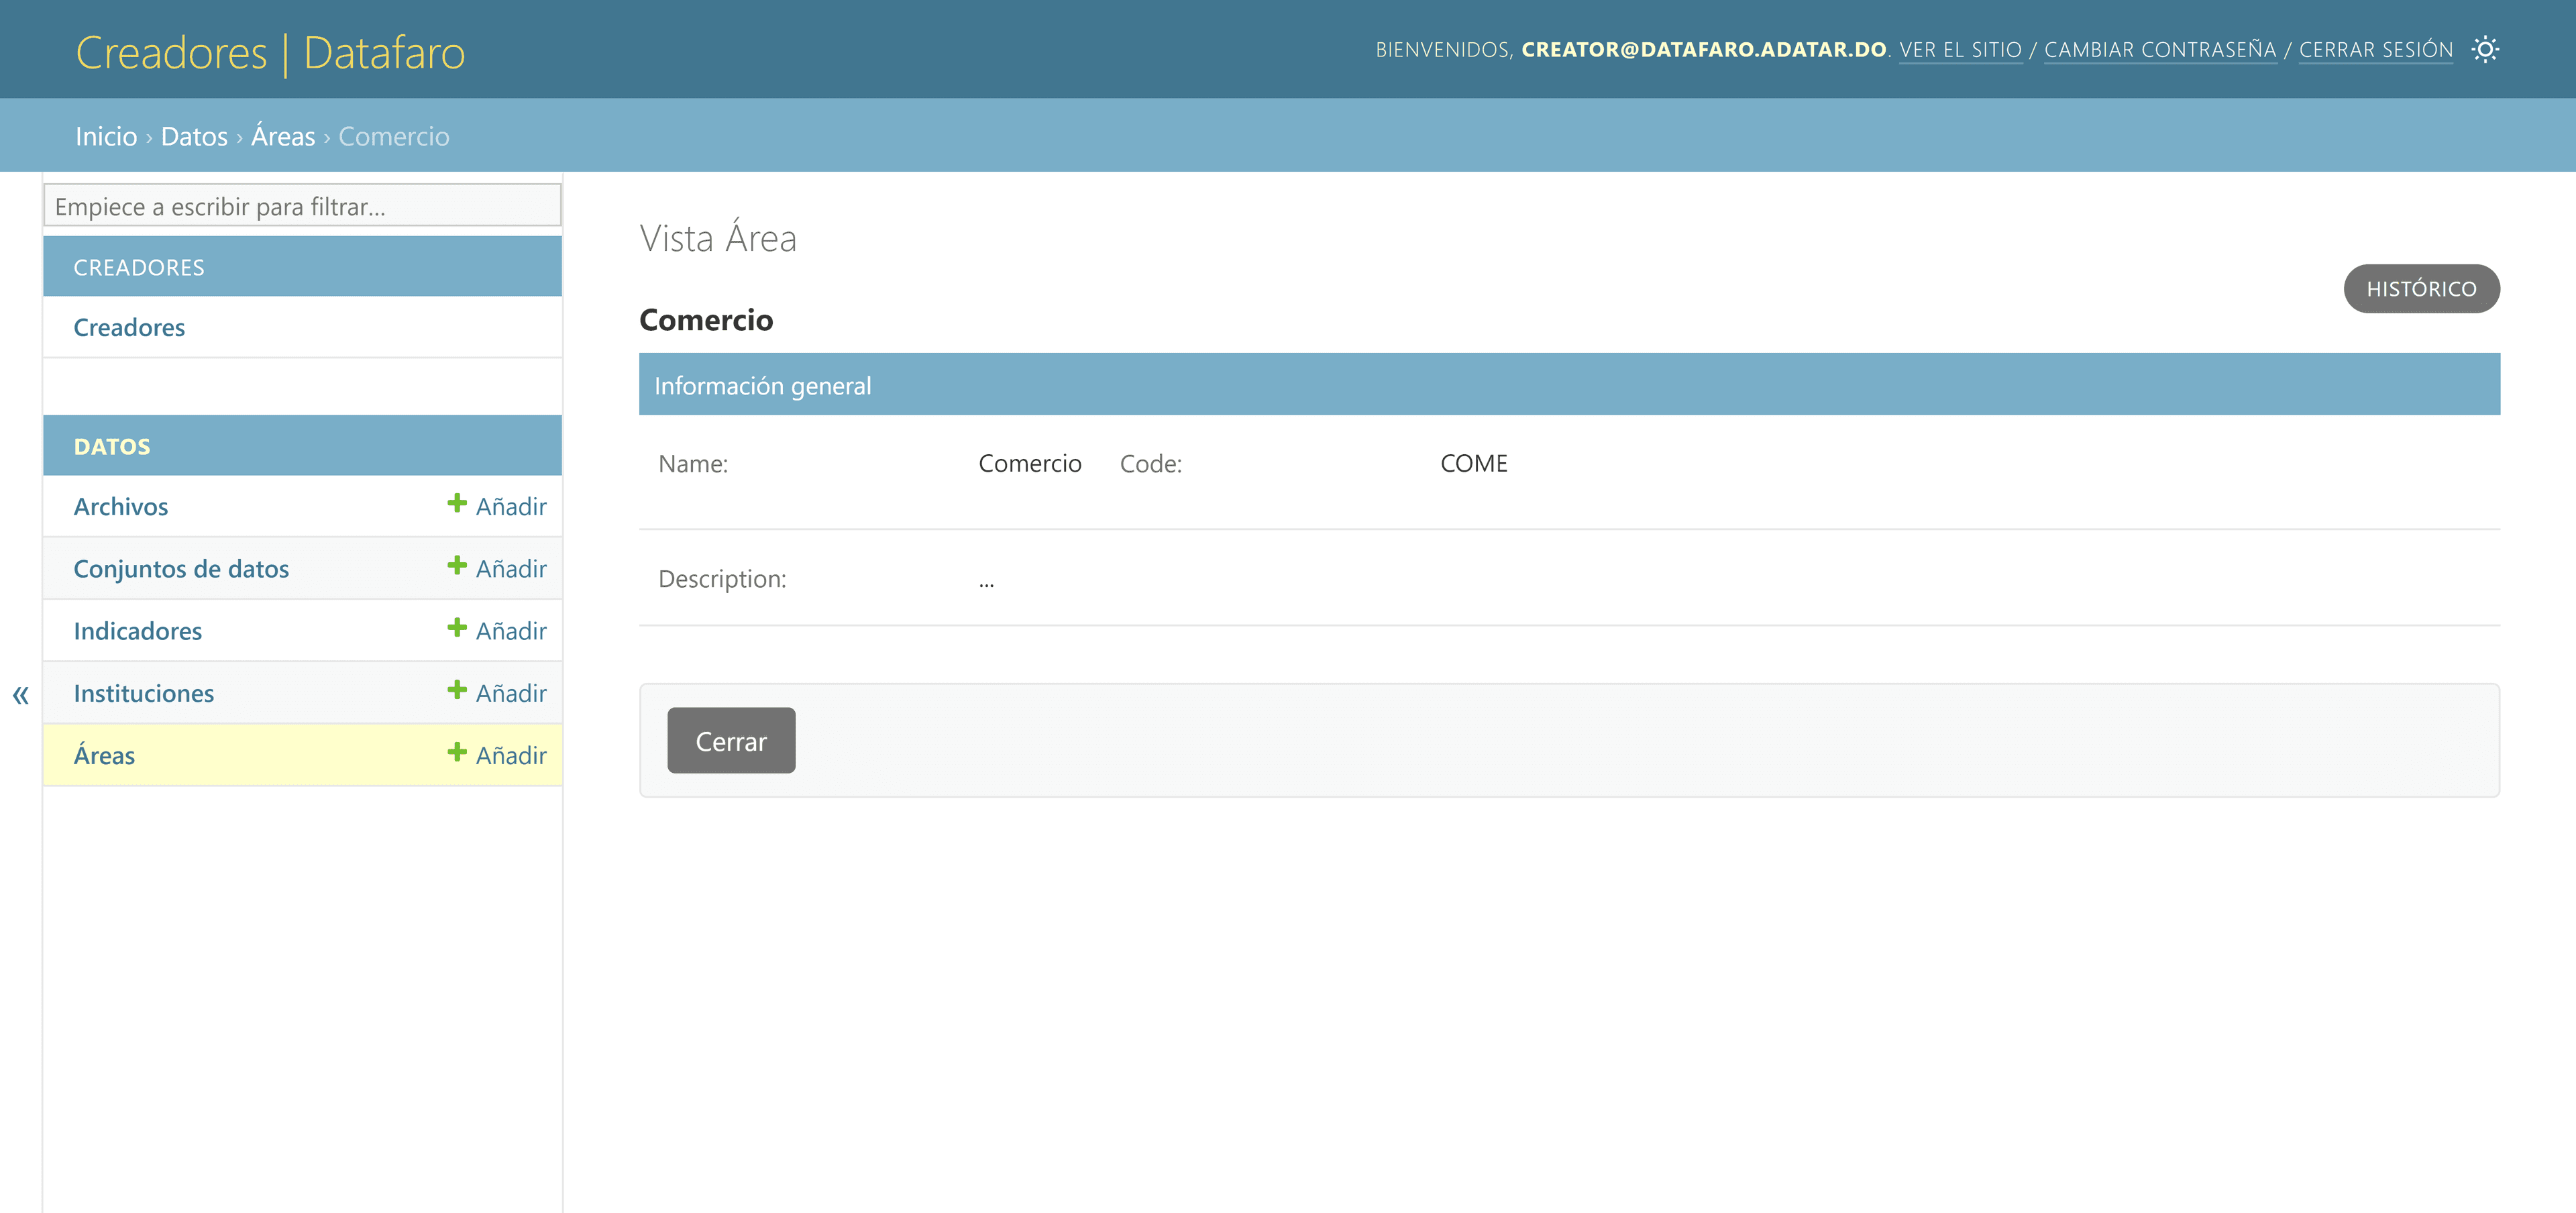Click the Inicio breadcrumb
This screenshot has width=2576, height=1213.
(x=106, y=136)
